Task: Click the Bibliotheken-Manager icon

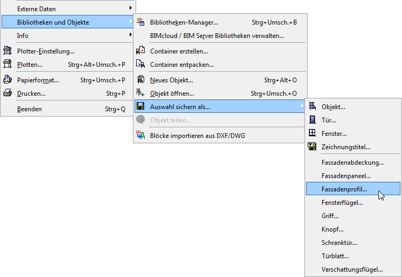Action: [141, 22]
